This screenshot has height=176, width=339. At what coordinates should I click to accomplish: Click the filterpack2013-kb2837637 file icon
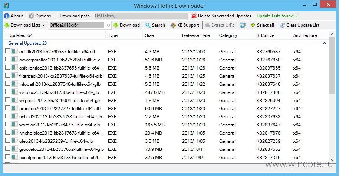pos(15,76)
